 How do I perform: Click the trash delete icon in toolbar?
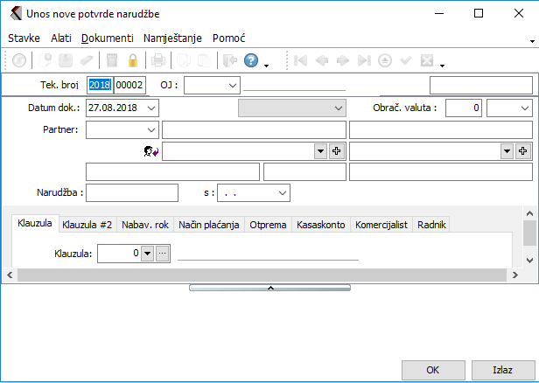[112, 60]
